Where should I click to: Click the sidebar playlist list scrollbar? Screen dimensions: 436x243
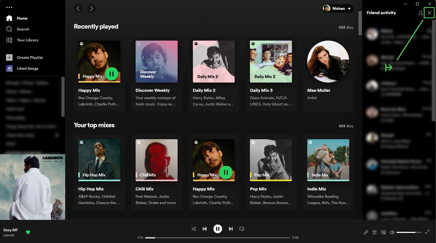click(x=63, y=96)
